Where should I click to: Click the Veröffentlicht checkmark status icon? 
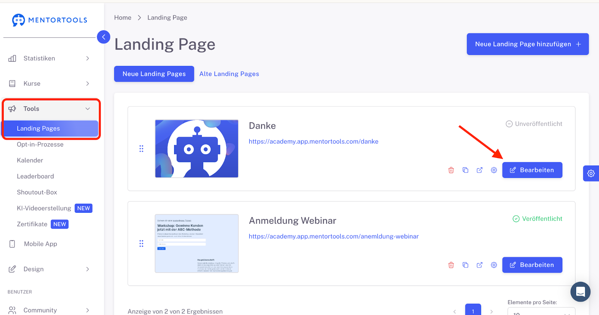516,219
